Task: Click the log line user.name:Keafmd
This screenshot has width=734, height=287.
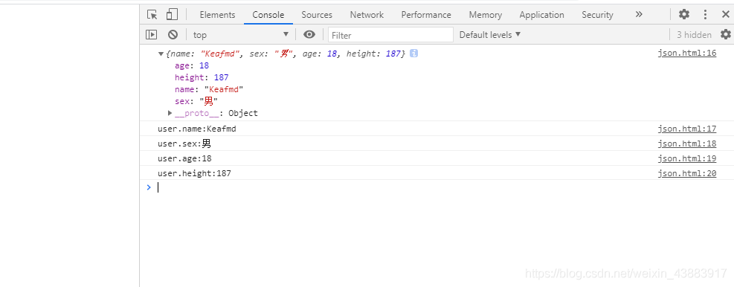Action: click(197, 129)
